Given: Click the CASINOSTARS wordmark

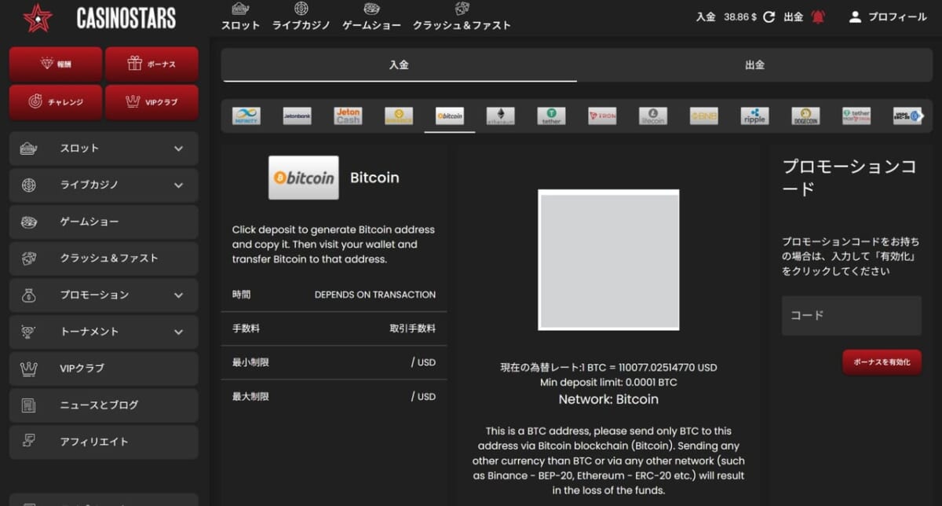Looking at the screenshot, I should point(126,18).
